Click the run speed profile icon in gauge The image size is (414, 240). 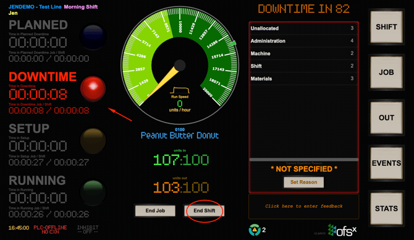coord(180,90)
